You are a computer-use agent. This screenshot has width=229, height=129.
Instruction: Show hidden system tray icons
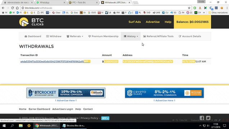(200, 126)
